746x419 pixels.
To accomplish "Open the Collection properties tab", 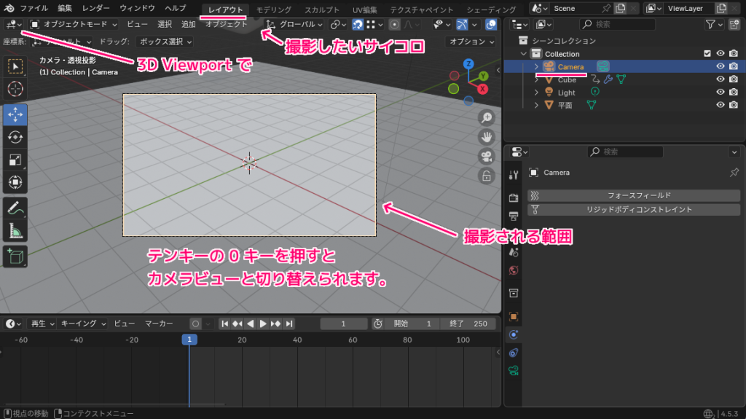I will 514,293.
